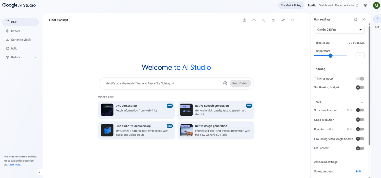Select Chat in the sidebar
This screenshot has width=381, height=178.
click(21, 22)
